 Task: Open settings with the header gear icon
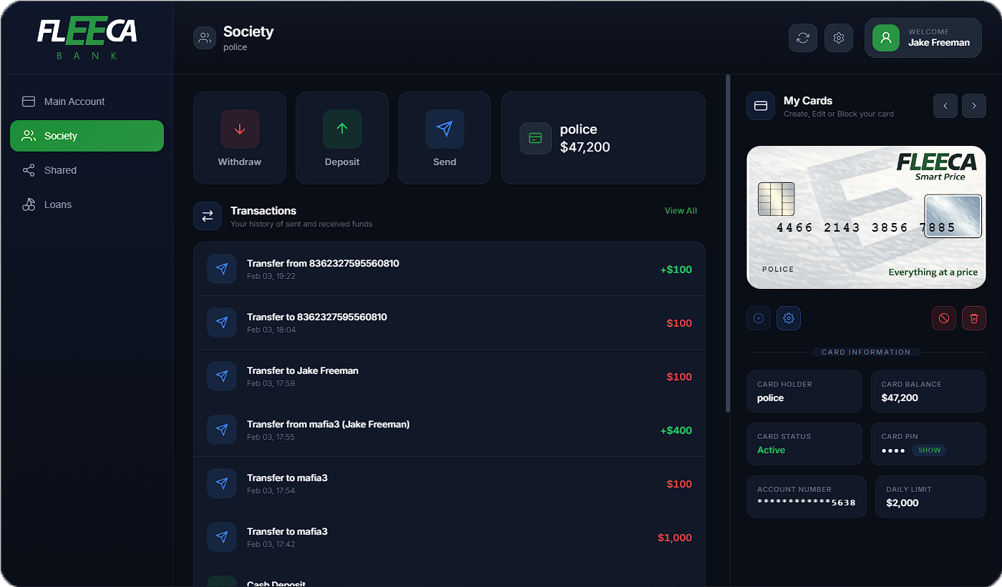pyautogui.click(x=839, y=38)
